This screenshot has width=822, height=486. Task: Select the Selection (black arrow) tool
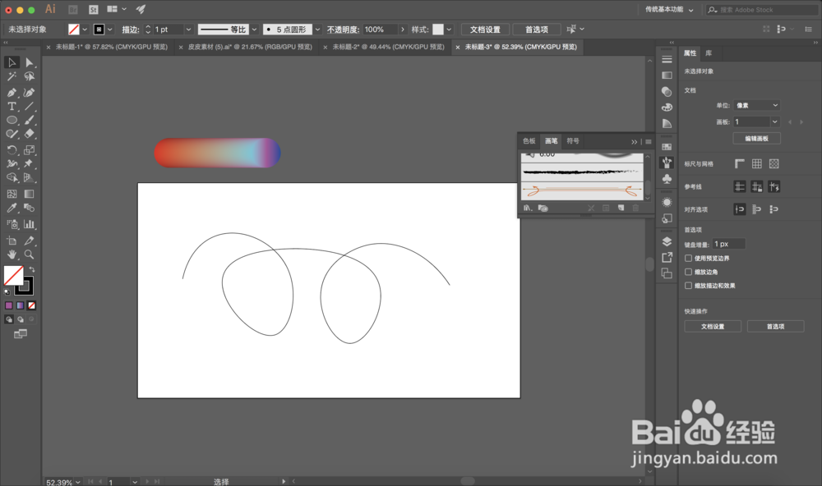[x=12, y=62]
